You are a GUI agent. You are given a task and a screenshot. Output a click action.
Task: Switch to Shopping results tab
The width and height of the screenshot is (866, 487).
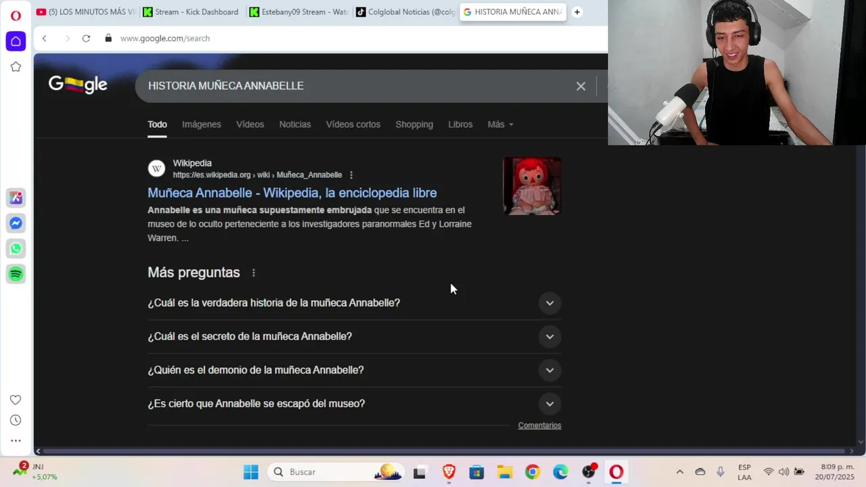tap(414, 124)
